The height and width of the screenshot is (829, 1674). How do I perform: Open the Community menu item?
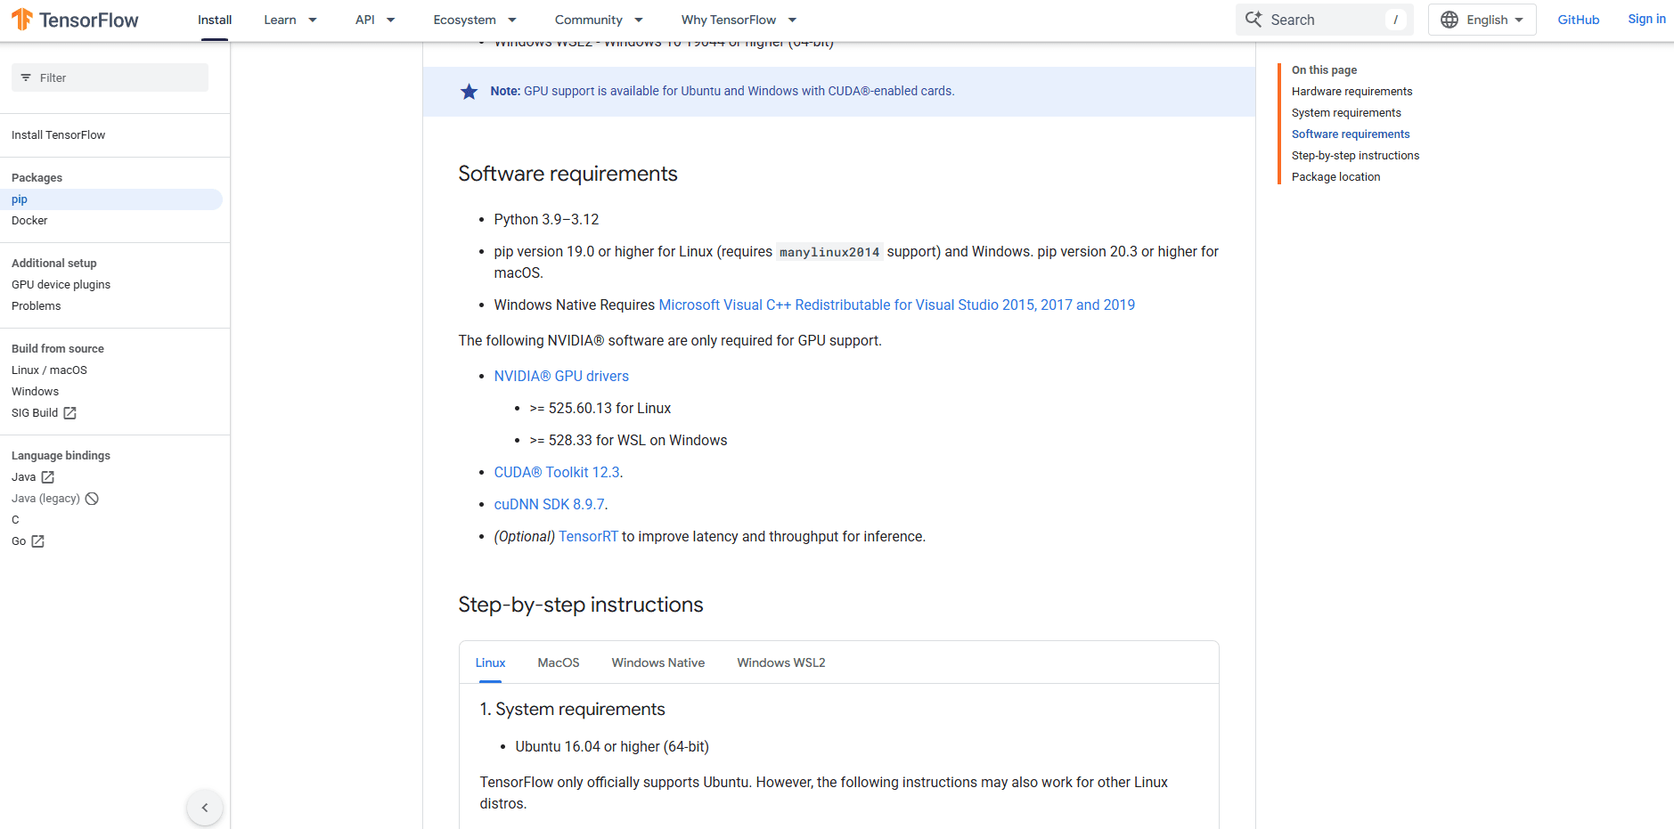click(589, 20)
